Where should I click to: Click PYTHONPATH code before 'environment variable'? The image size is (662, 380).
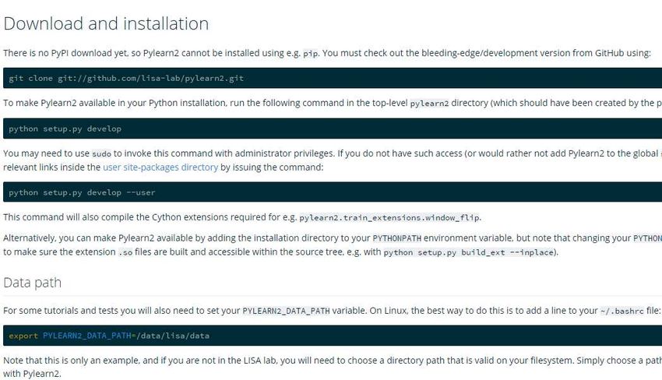click(397, 238)
